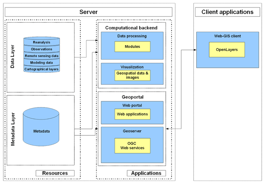This screenshot has height=184, width=265.
Task: Select the Computational backend title
Action: (x=131, y=27)
